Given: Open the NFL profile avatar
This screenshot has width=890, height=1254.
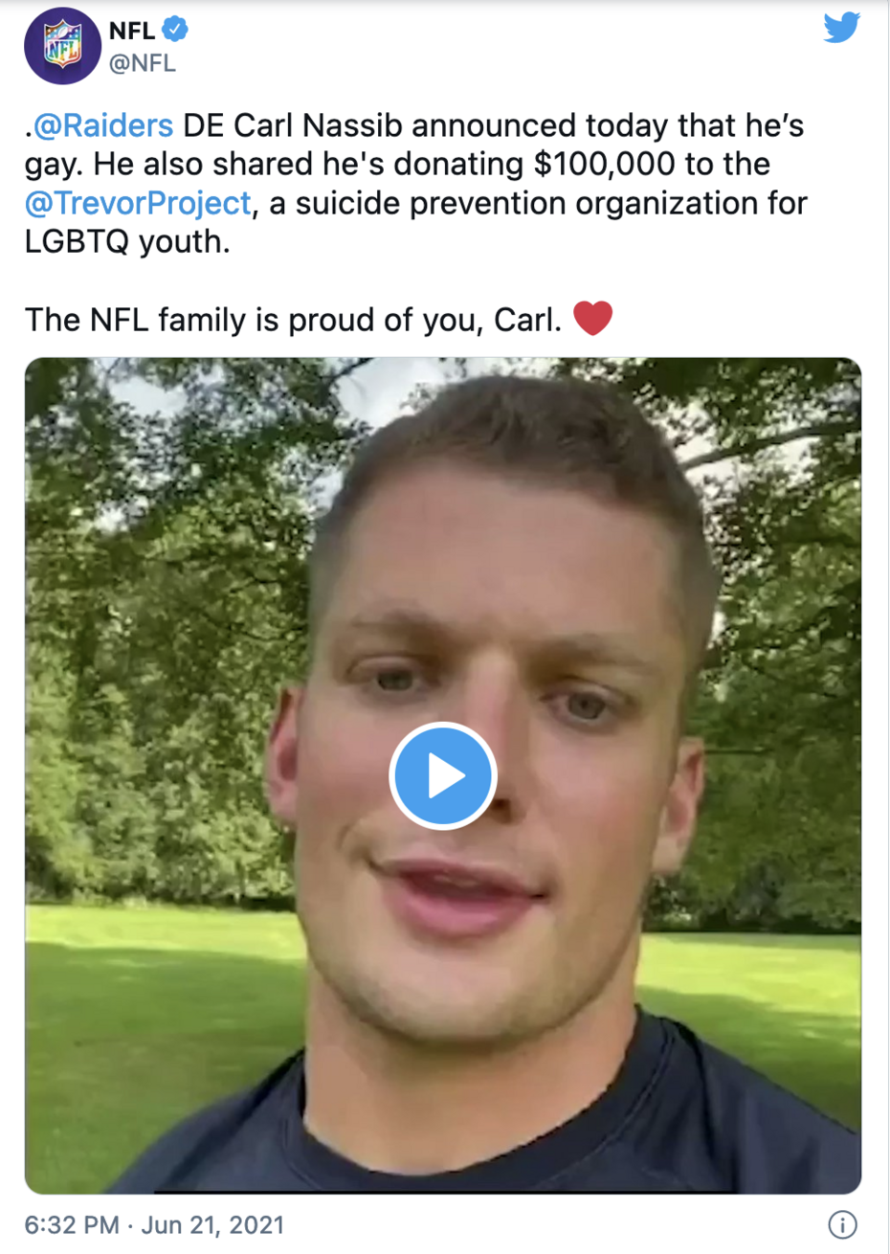Looking at the screenshot, I should (x=62, y=45).
